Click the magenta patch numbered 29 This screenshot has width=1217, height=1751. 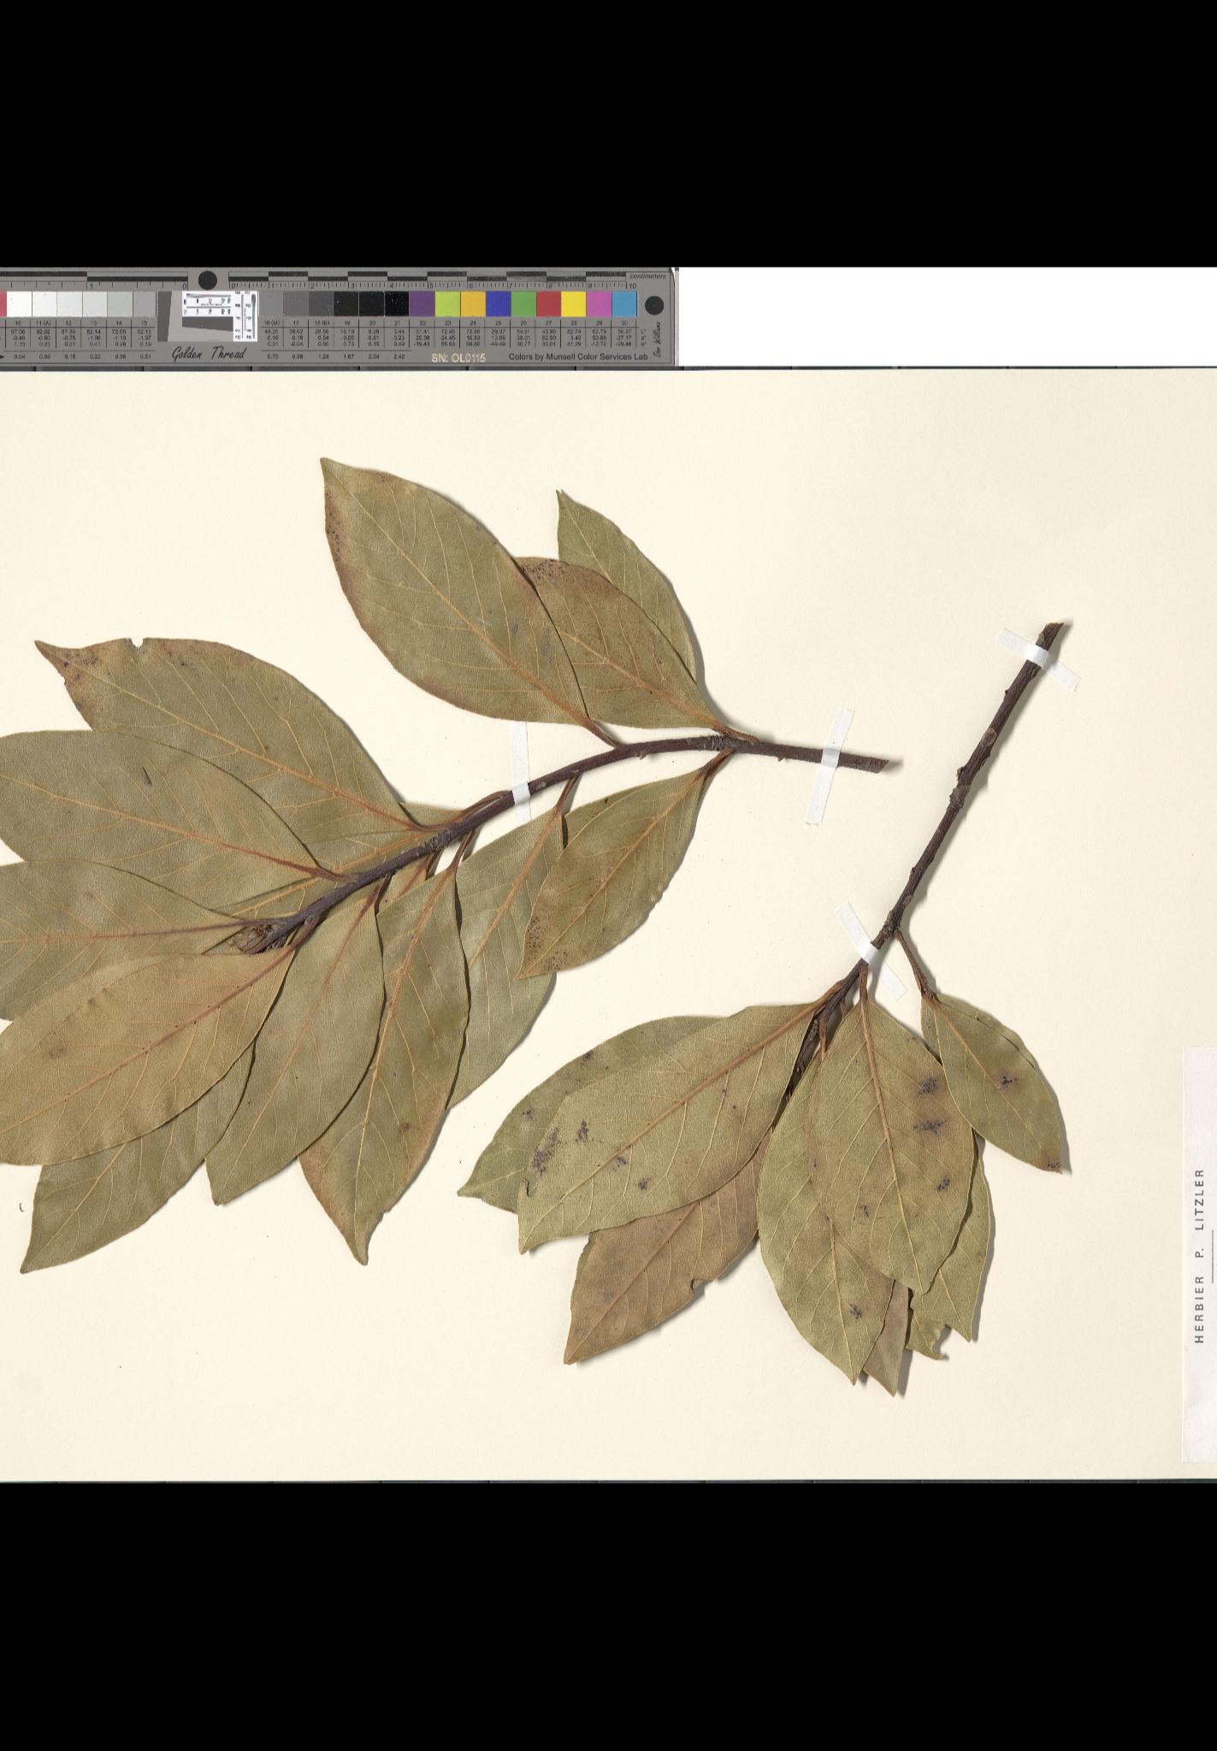600,304
